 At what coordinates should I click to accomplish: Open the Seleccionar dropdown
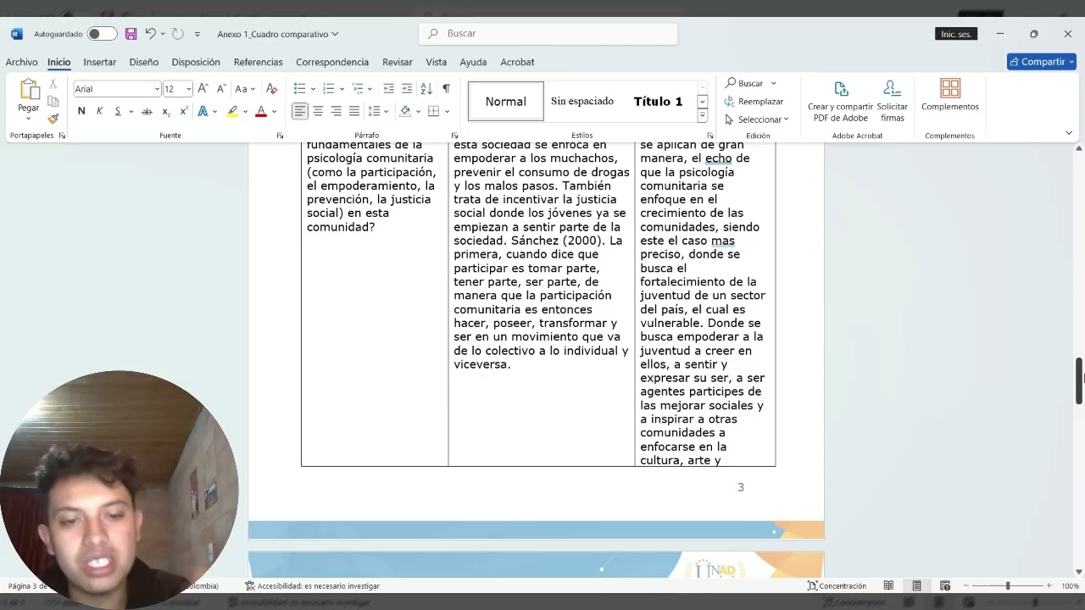pyautogui.click(x=757, y=119)
